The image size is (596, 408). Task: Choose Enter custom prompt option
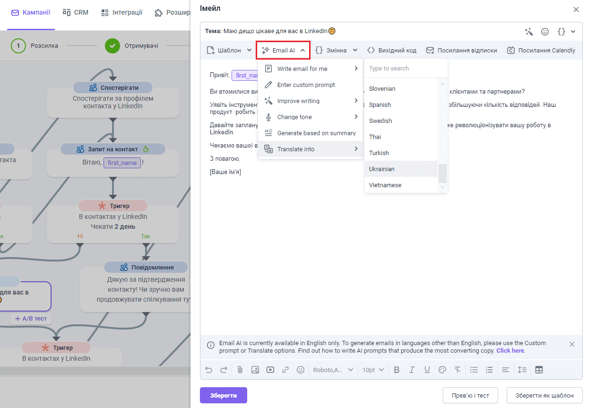(306, 85)
